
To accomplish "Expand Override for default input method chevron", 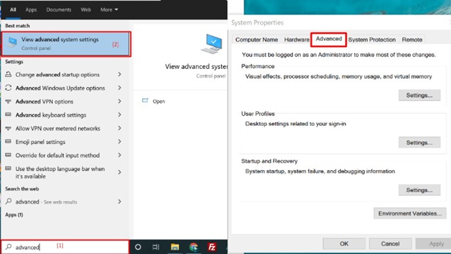I will tap(120, 155).
